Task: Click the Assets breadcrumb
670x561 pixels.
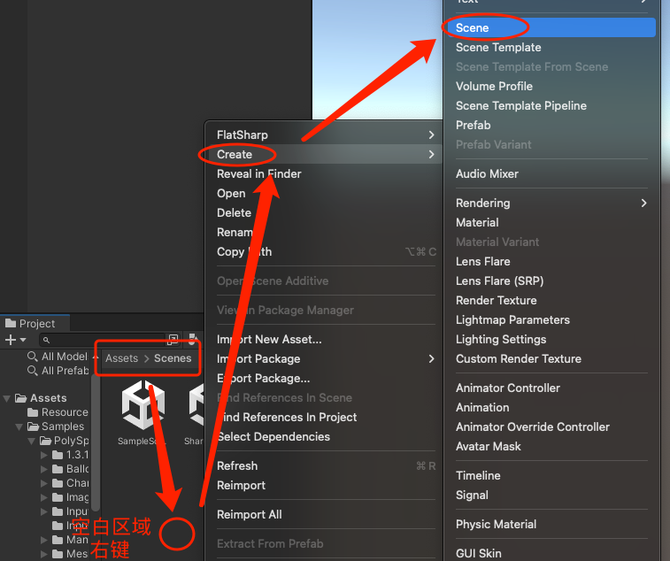Action: point(122,358)
